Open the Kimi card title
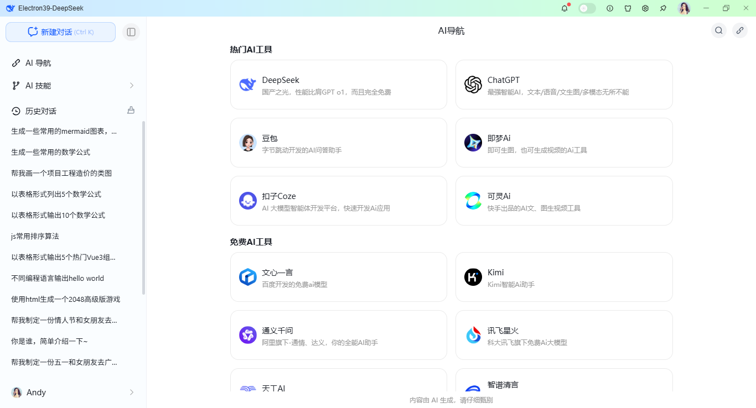 [496, 273]
